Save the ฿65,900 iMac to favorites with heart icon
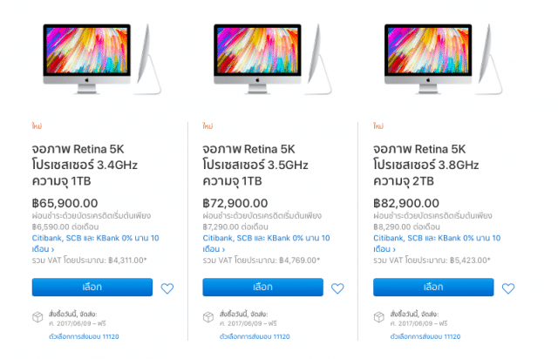 click(x=167, y=288)
